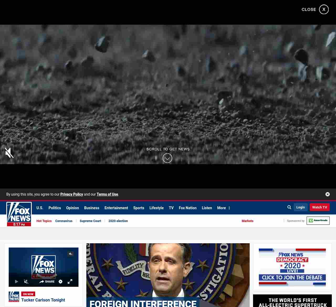Toggle the top-right mute badge on video
Image resolution: width=336 pixels, height=307 pixels.
[71, 254]
